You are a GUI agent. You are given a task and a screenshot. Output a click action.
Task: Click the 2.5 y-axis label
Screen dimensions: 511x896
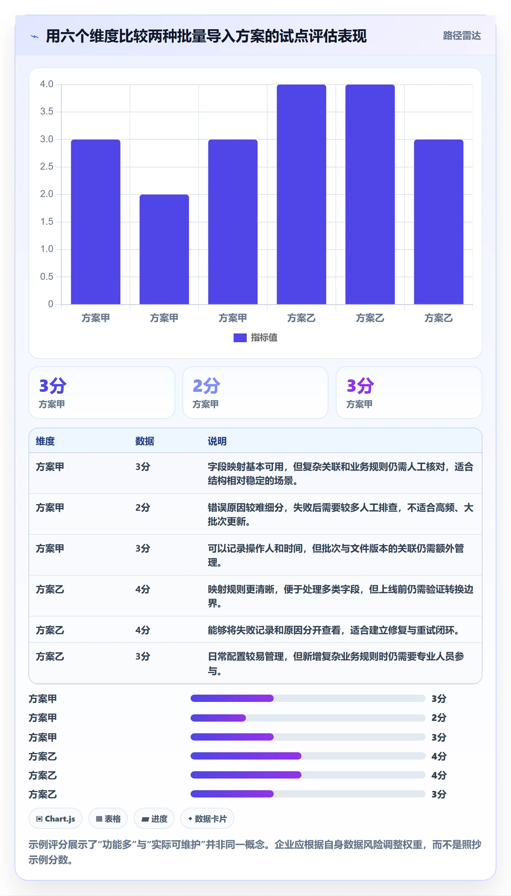(47, 166)
